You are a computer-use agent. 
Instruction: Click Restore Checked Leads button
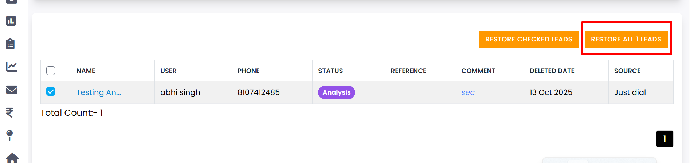click(529, 39)
